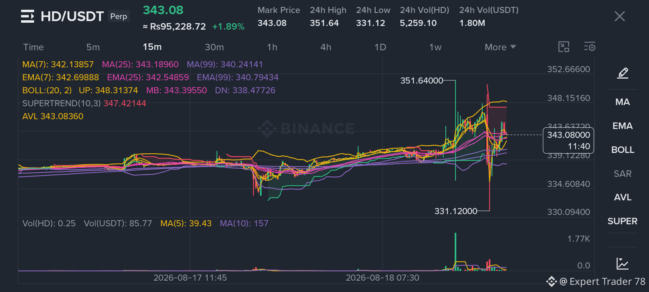Click the MA(99): 340.24141 legend
The width and height of the screenshot is (649, 292).
pyautogui.click(x=225, y=64)
